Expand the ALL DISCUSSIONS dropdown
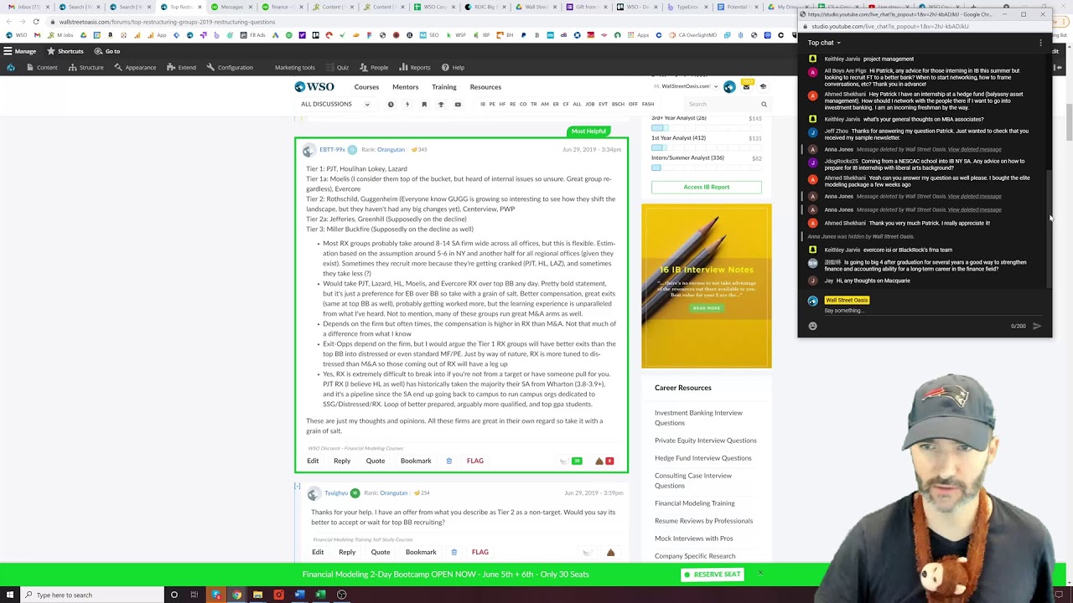The height and width of the screenshot is (603, 1073). (x=335, y=105)
